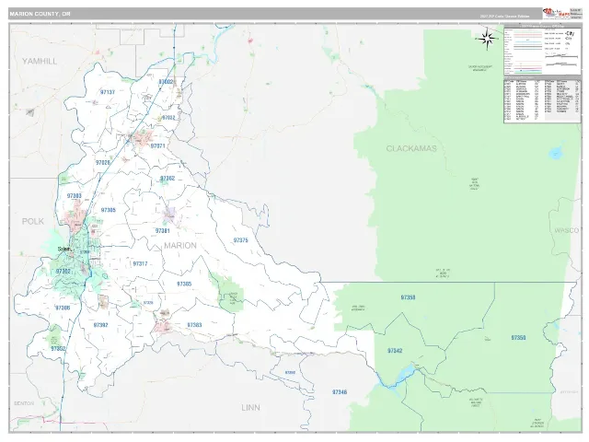This screenshot has width=589, height=442.
Task: Click the map publisher logo
Action: pyautogui.click(x=556, y=13)
